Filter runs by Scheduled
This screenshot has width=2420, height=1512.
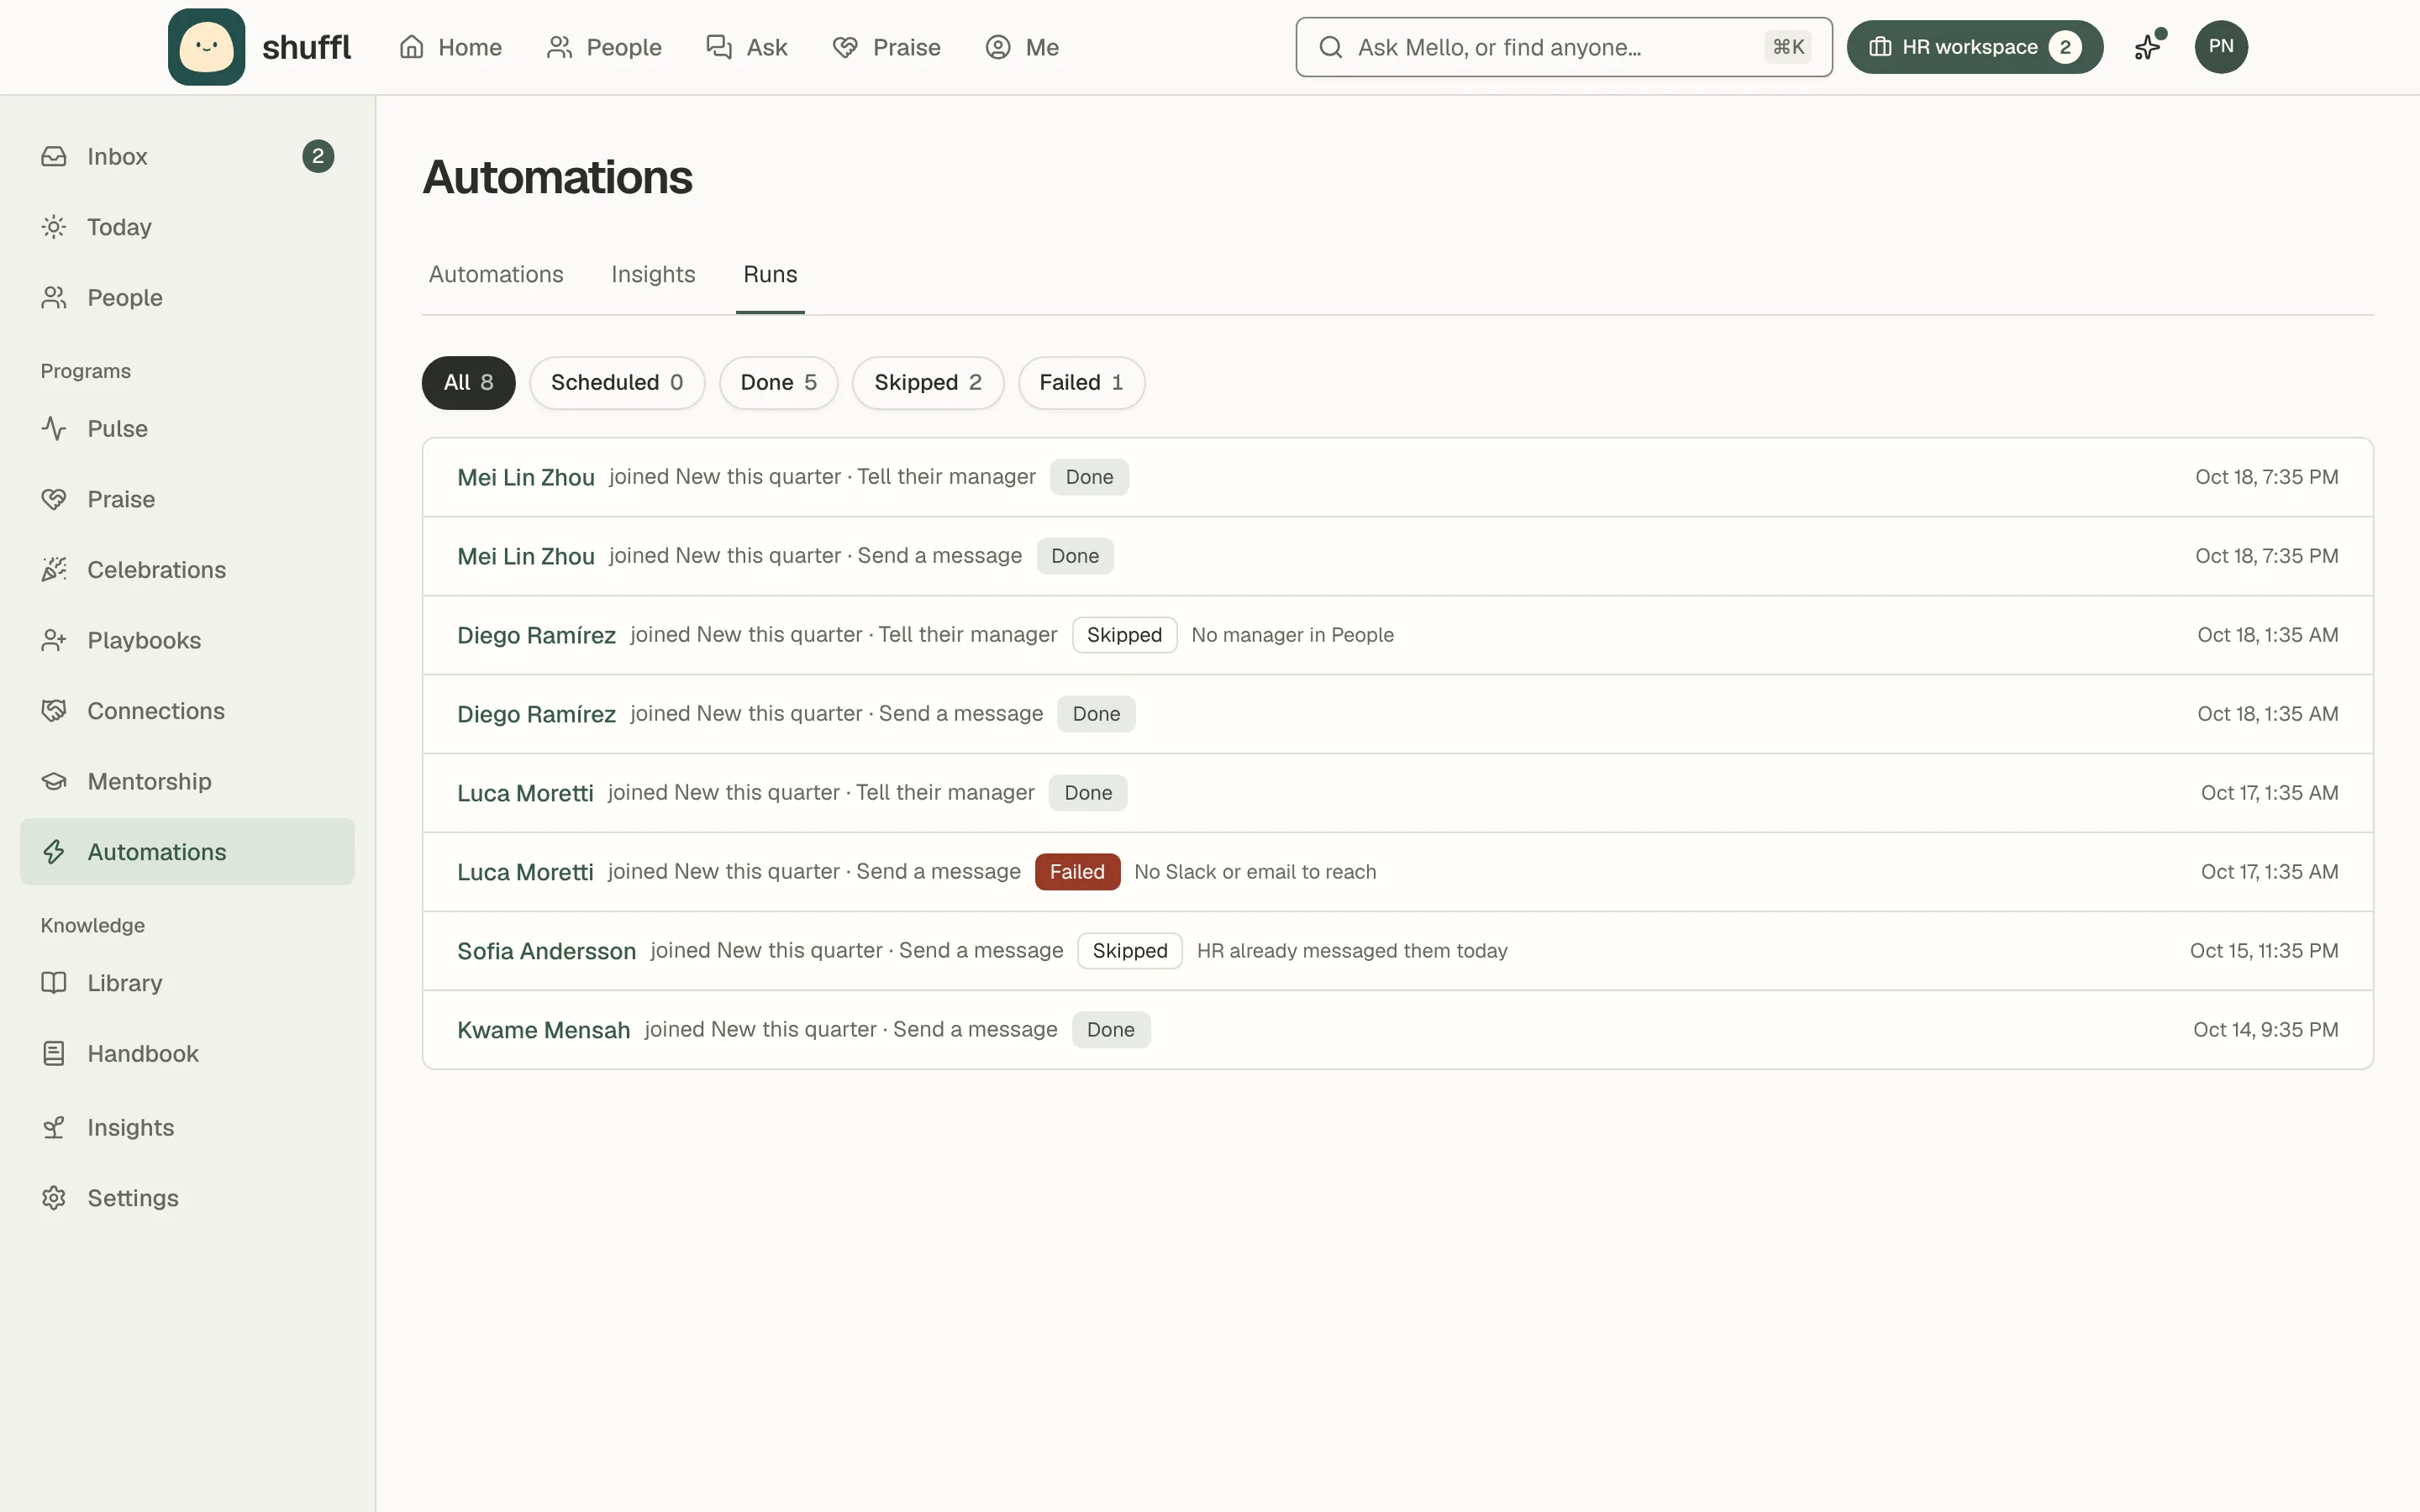pyautogui.click(x=617, y=382)
